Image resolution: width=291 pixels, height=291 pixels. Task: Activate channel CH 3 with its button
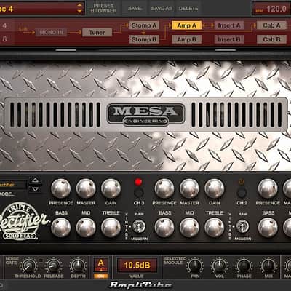coord(138,193)
